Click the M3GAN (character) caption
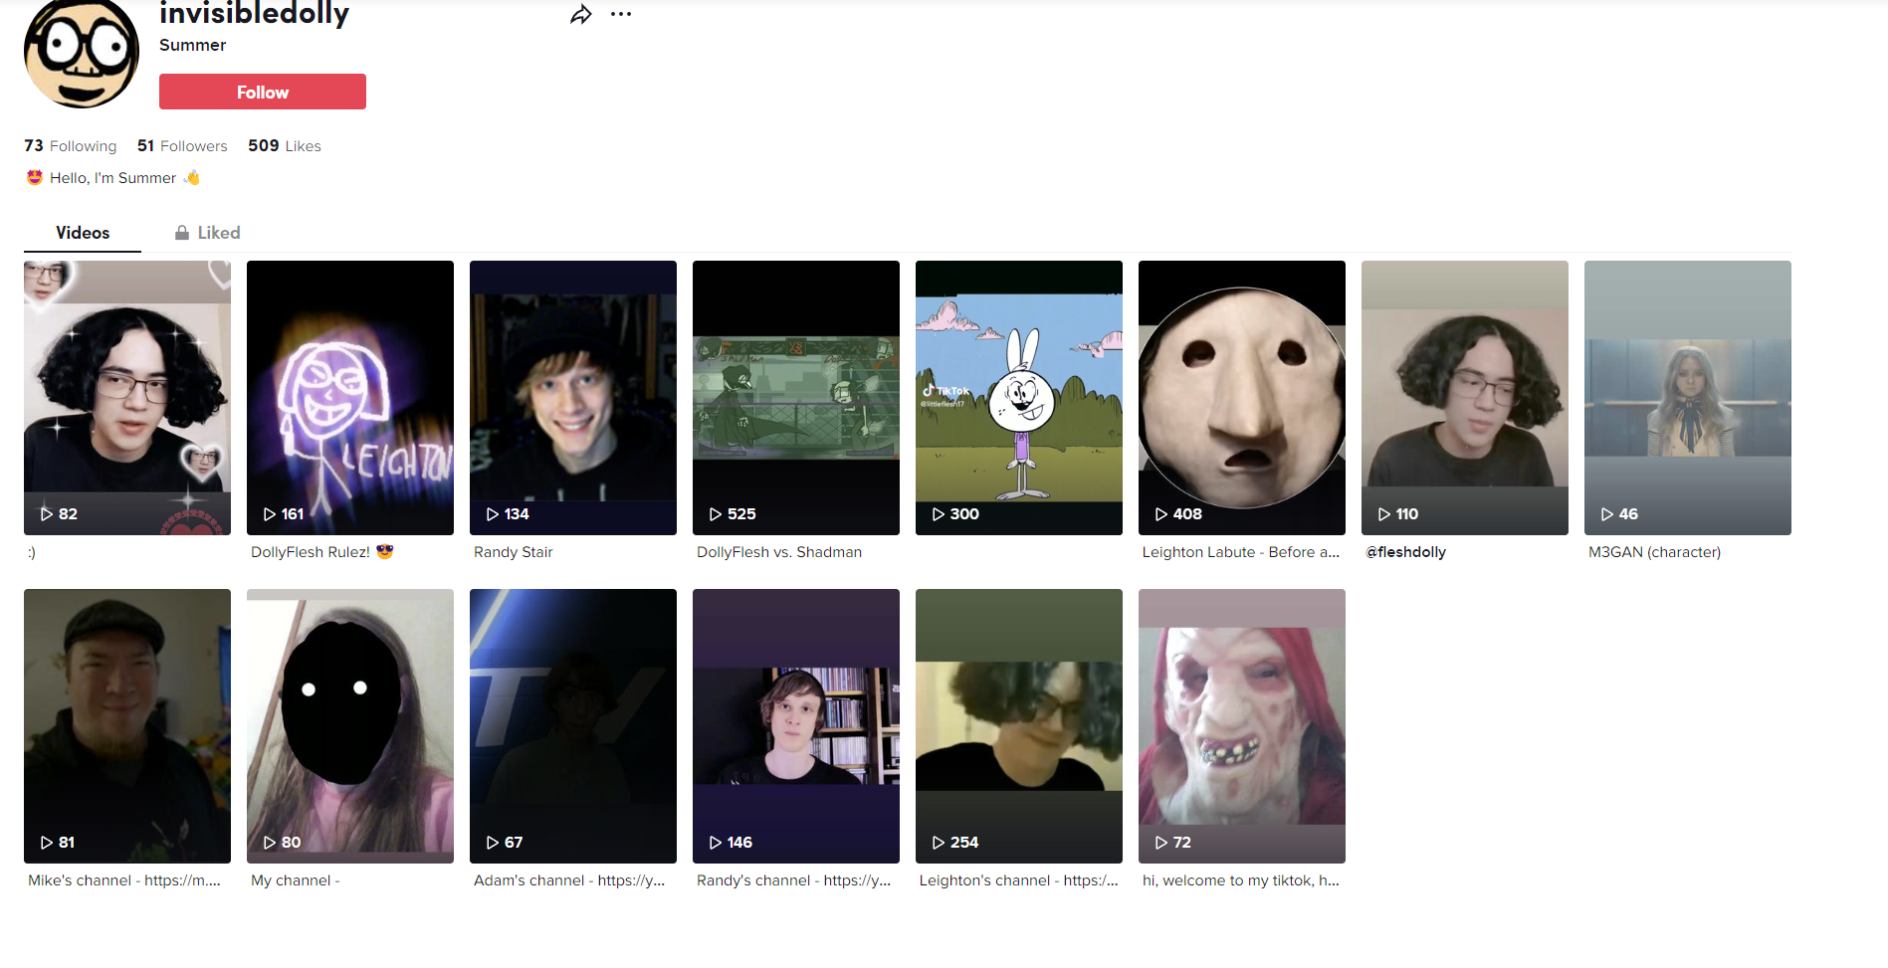The height and width of the screenshot is (968, 1888). (1654, 552)
